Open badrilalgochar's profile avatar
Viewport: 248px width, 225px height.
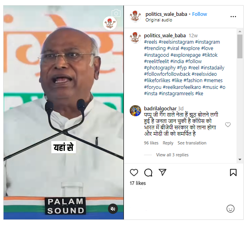point(135,111)
